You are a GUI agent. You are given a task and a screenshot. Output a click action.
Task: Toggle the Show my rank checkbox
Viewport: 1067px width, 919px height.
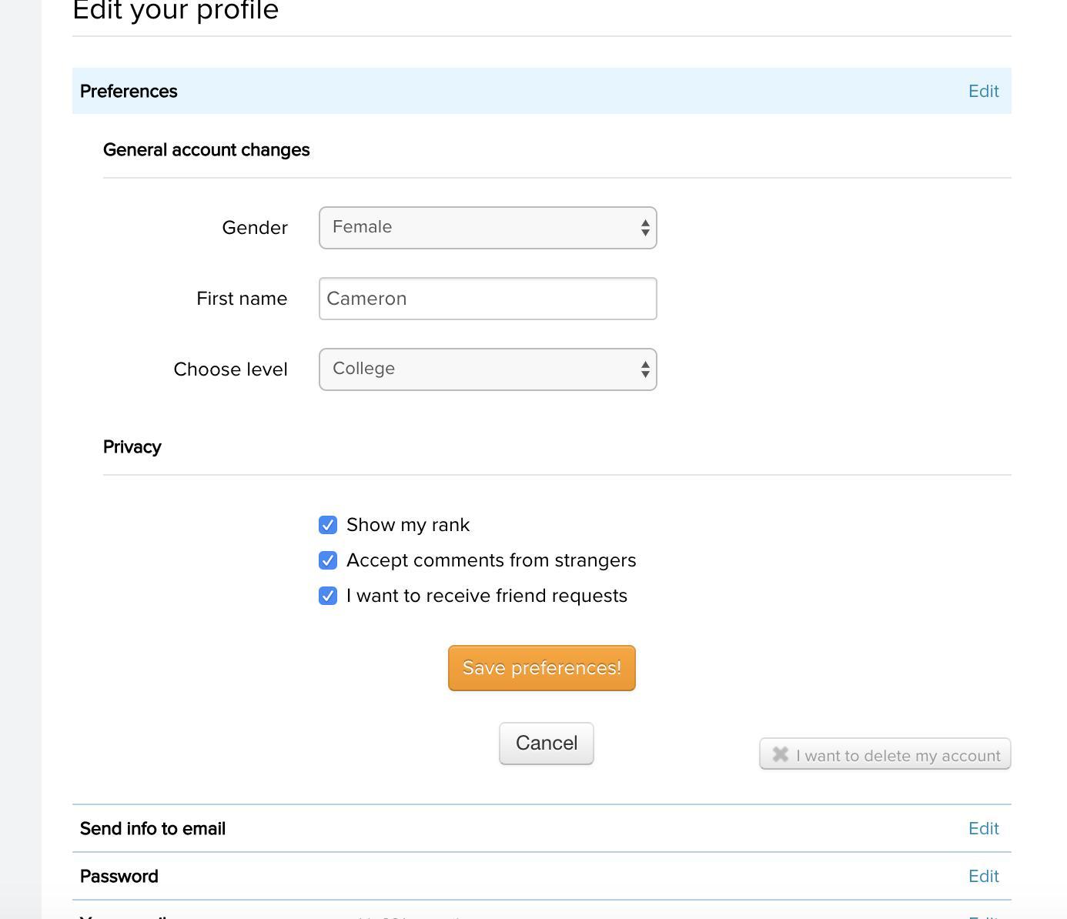click(x=328, y=525)
